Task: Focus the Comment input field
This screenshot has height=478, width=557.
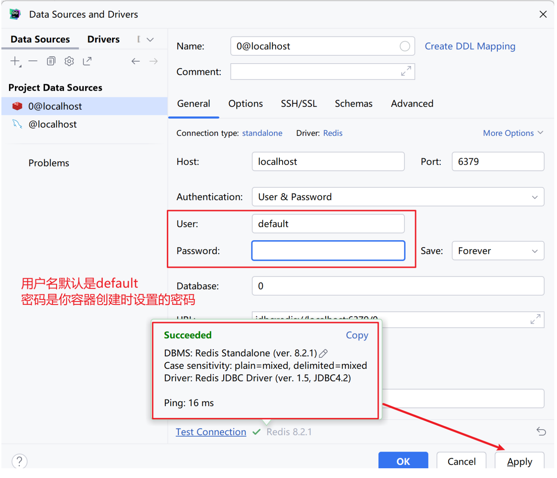Action: pyautogui.click(x=322, y=71)
